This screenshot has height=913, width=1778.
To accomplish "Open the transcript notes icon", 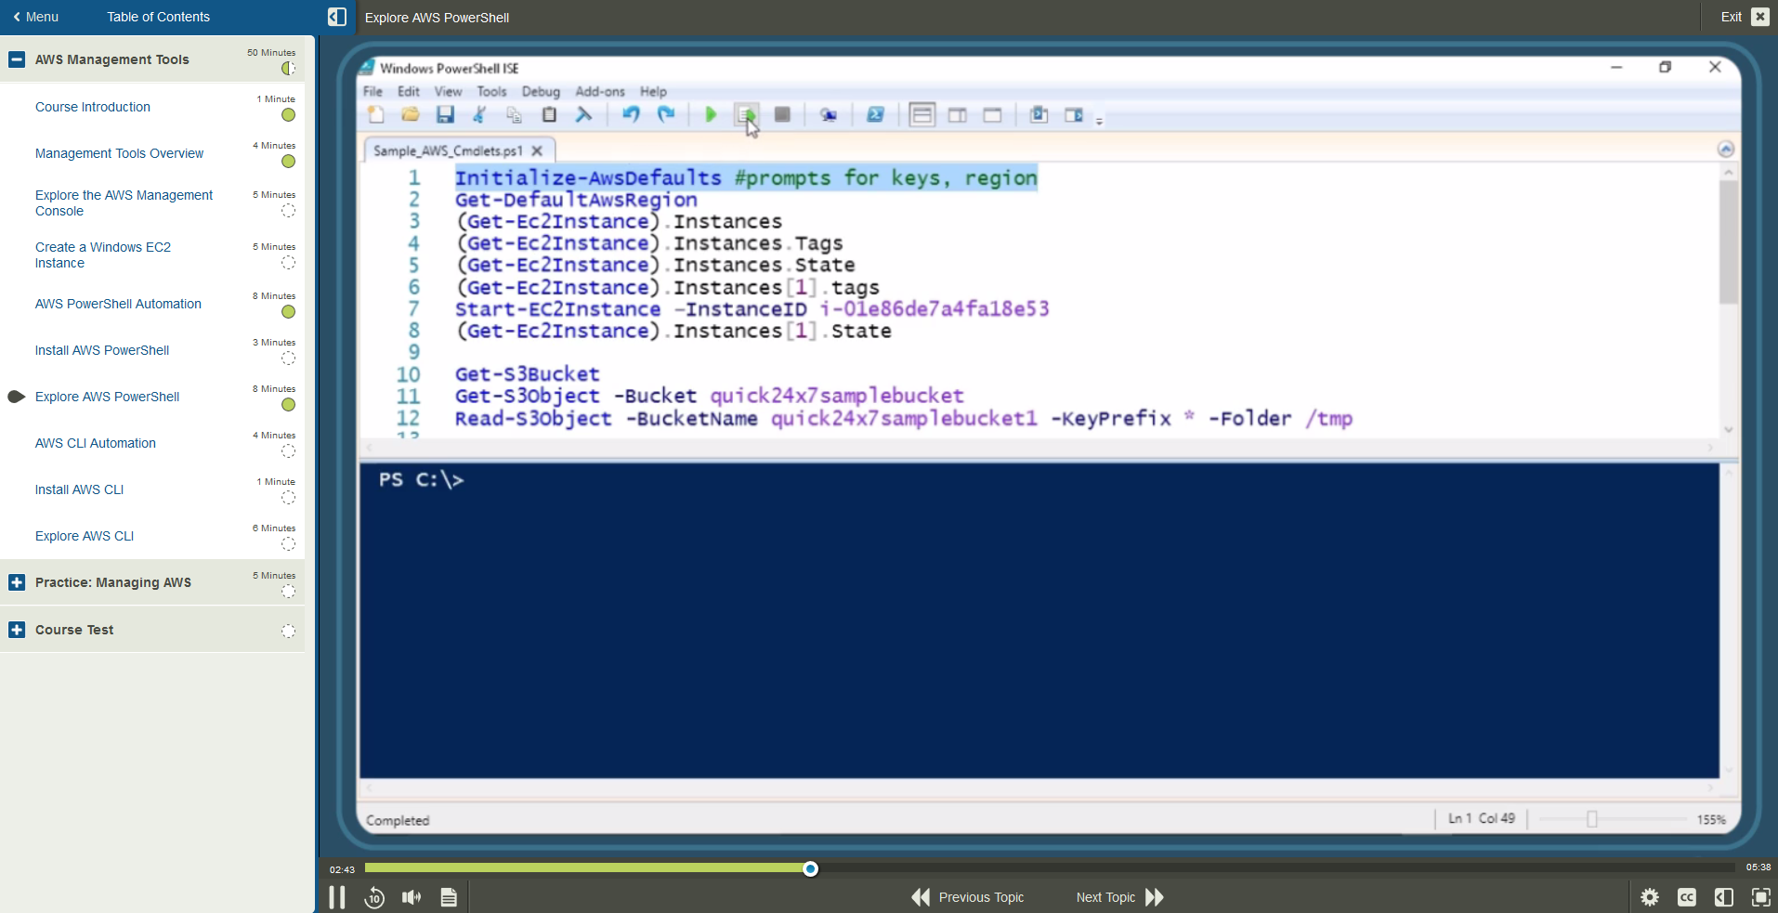I will [449, 897].
